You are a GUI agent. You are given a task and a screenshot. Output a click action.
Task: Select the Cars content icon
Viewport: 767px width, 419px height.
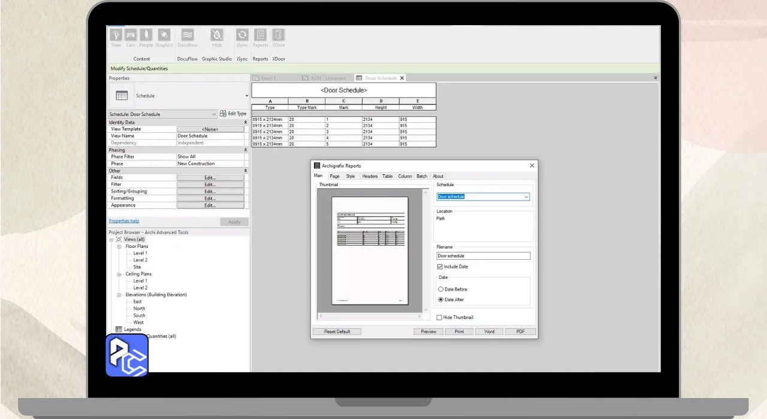click(x=131, y=36)
